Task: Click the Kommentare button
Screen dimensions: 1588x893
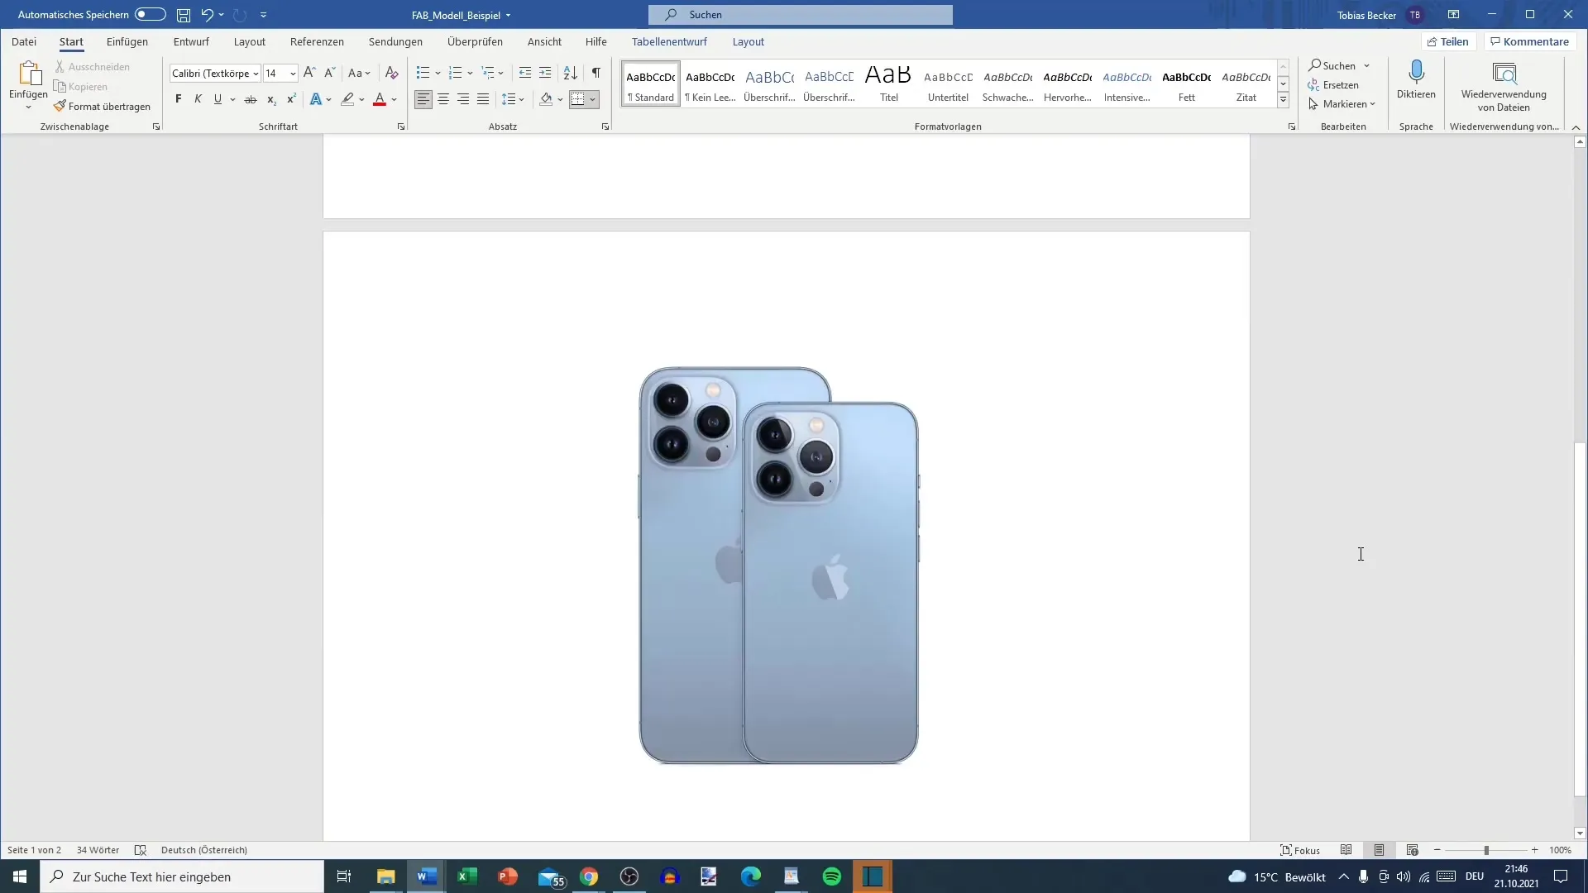Action: point(1529,41)
